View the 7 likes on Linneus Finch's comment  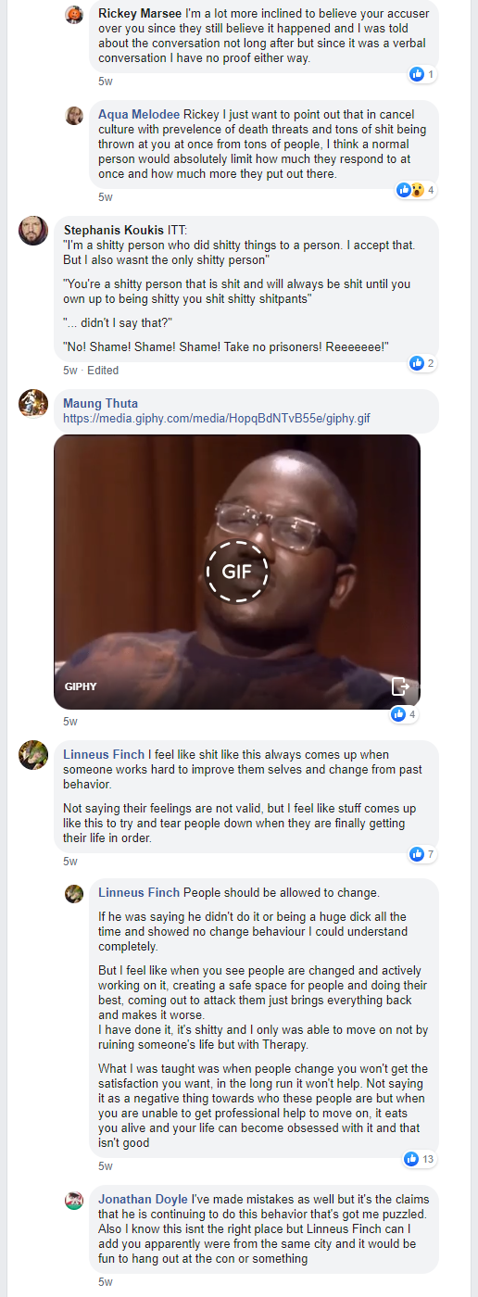[421, 853]
